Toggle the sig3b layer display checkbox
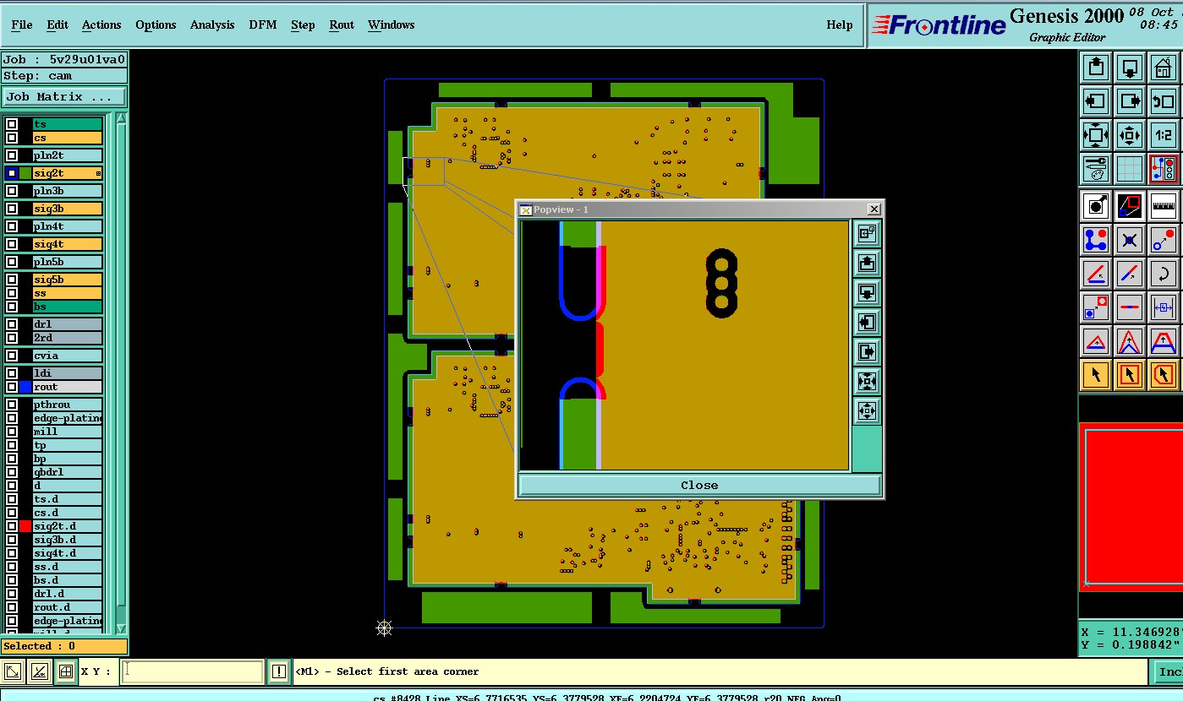This screenshot has height=701, width=1183. click(12, 209)
